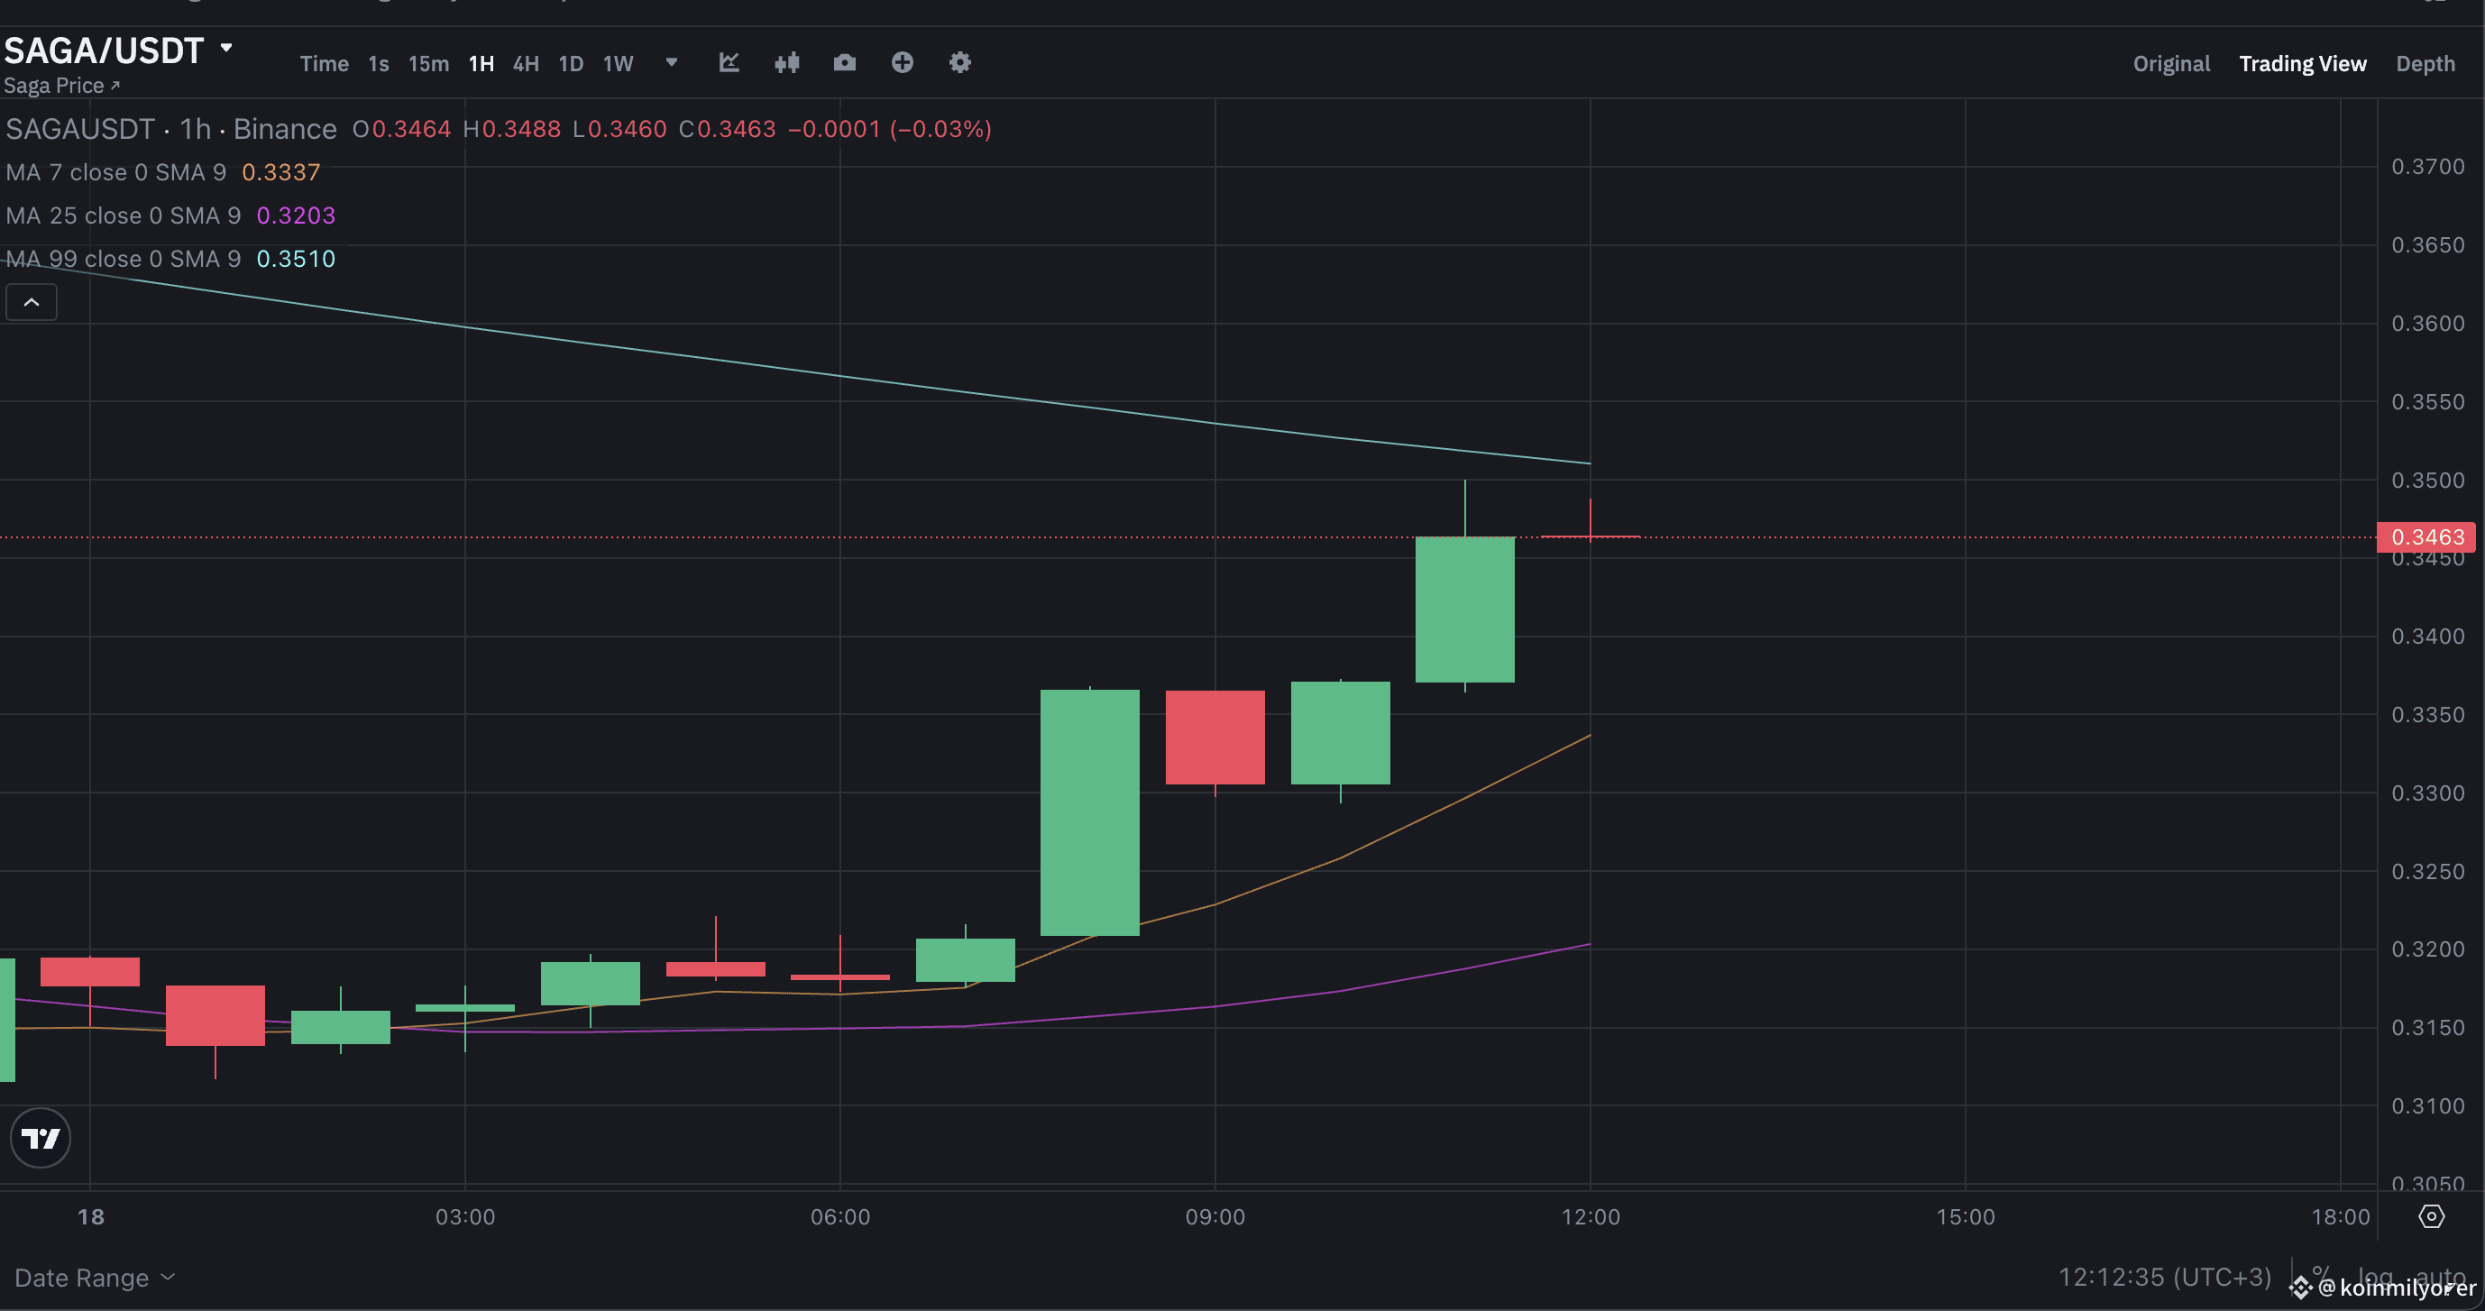Take a chart screenshot with the camera icon
Image resolution: width=2485 pixels, height=1311 pixels.
[844, 61]
